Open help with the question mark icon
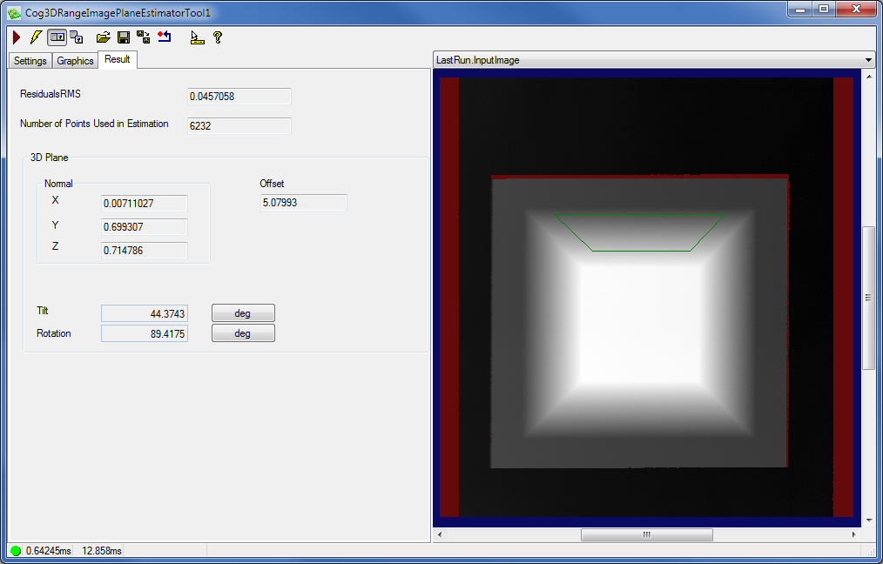The width and height of the screenshot is (883, 564). (x=218, y=37)
